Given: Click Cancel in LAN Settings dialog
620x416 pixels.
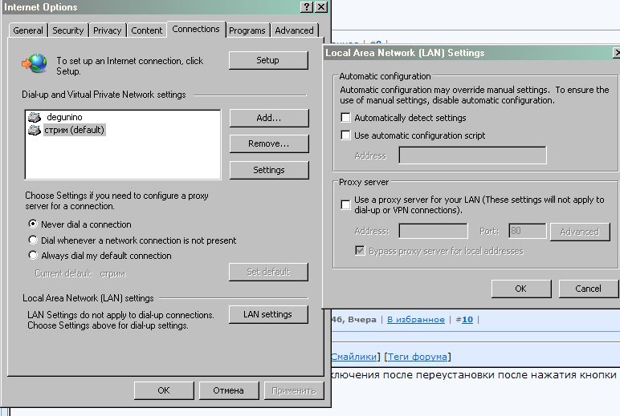Looking at the screenshot, I should [x=588, y=289].
